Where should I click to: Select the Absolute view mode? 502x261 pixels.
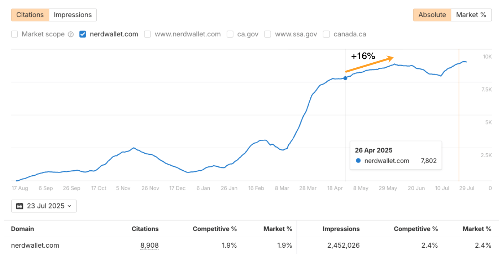[x=432, y=15]
